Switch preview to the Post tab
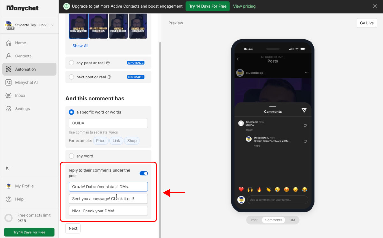The height and width of the screenshot is (238, 383). tap(254, 220)
